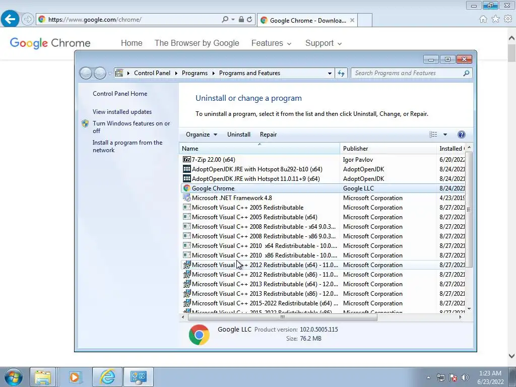Select Visual C++ 2010 x64 Redistributable entry
This screenshot has width=516, height=387.
click(322, 246)
